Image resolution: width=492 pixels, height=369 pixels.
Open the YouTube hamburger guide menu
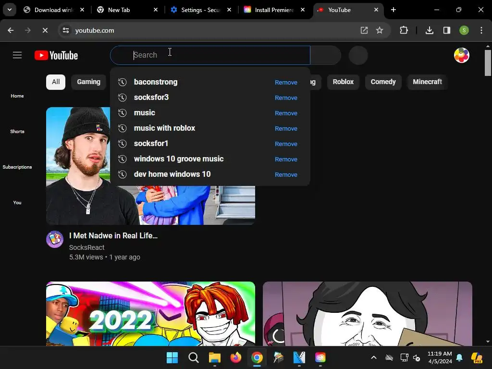pos(17,55)
